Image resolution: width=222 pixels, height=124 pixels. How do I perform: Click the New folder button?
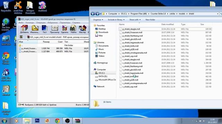(150, 20)
